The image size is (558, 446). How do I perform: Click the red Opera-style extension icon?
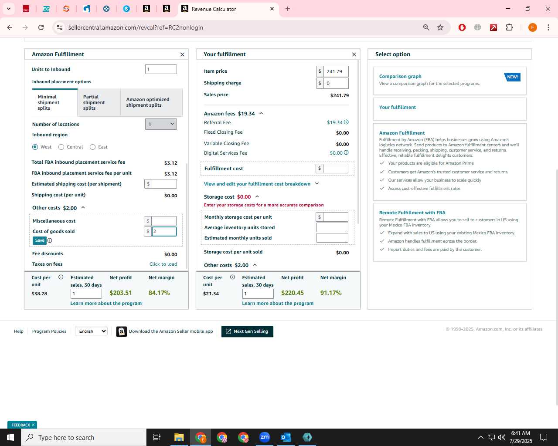point(462,27)
